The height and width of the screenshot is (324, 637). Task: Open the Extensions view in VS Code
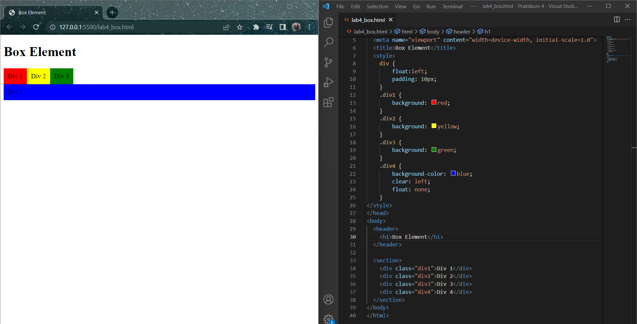328,102
